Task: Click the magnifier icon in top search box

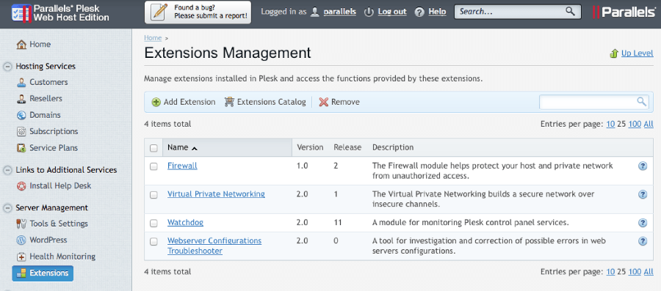Action: pos(570,11)
